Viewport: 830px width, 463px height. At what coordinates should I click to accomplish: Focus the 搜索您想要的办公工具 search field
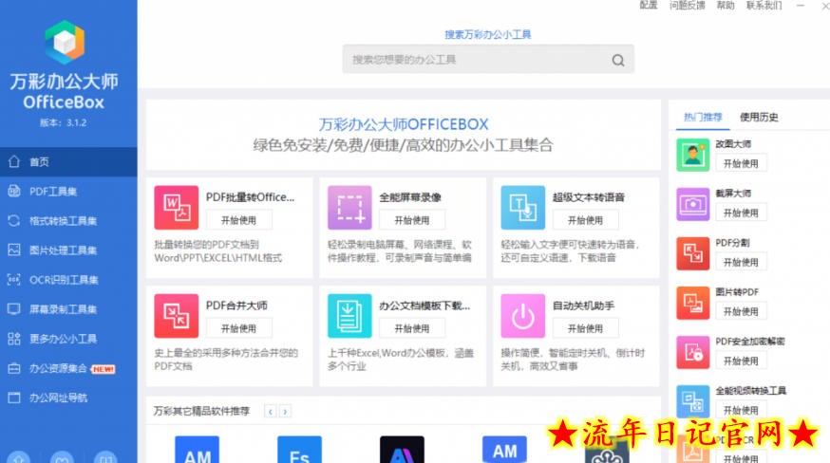pyautogui.click(x=488, y=59)
